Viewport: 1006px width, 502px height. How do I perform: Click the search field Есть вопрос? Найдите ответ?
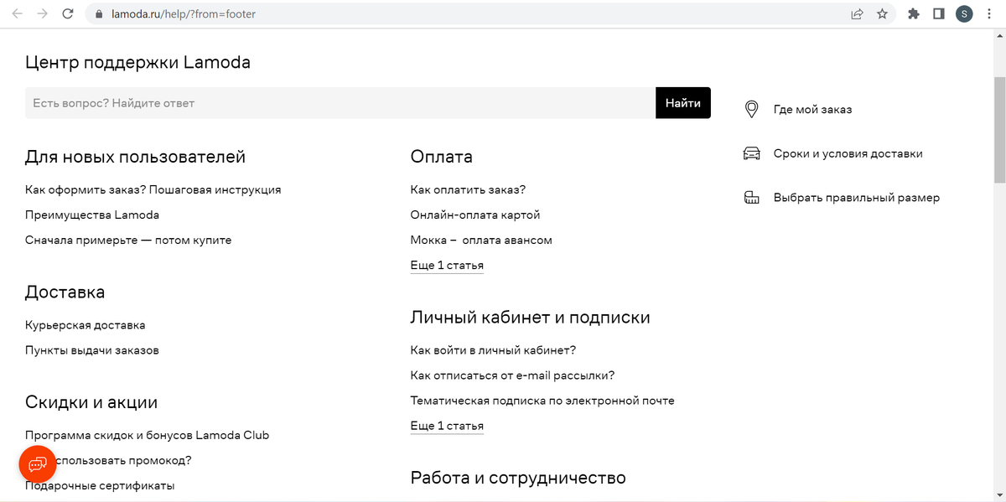[x=340, y=103]
